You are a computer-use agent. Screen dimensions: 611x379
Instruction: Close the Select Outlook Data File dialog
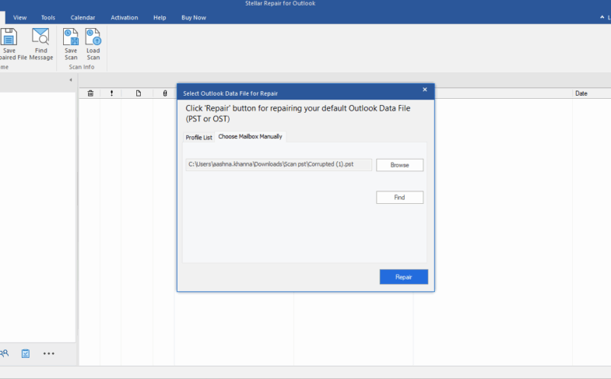(x=425, y=89)
